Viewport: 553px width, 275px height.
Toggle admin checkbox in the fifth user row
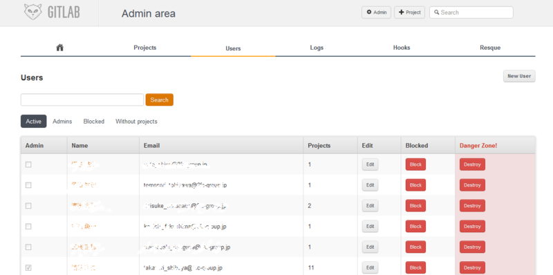click(28, 247)
